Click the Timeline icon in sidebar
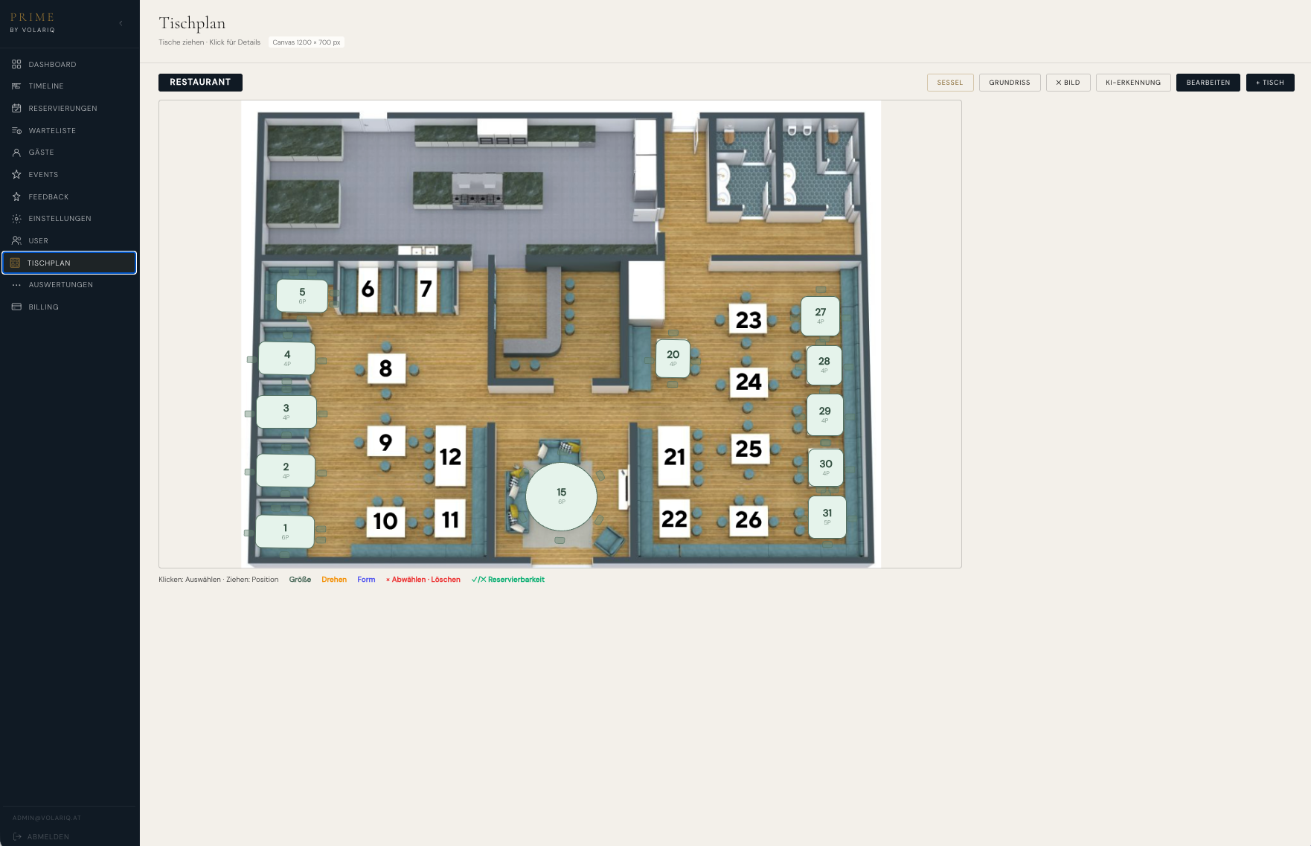Screen dimensions: 1311x846 16,86
